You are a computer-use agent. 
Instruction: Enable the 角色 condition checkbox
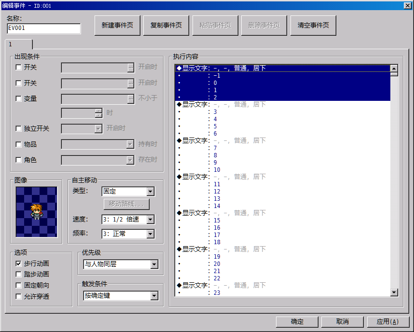(18, 160)
